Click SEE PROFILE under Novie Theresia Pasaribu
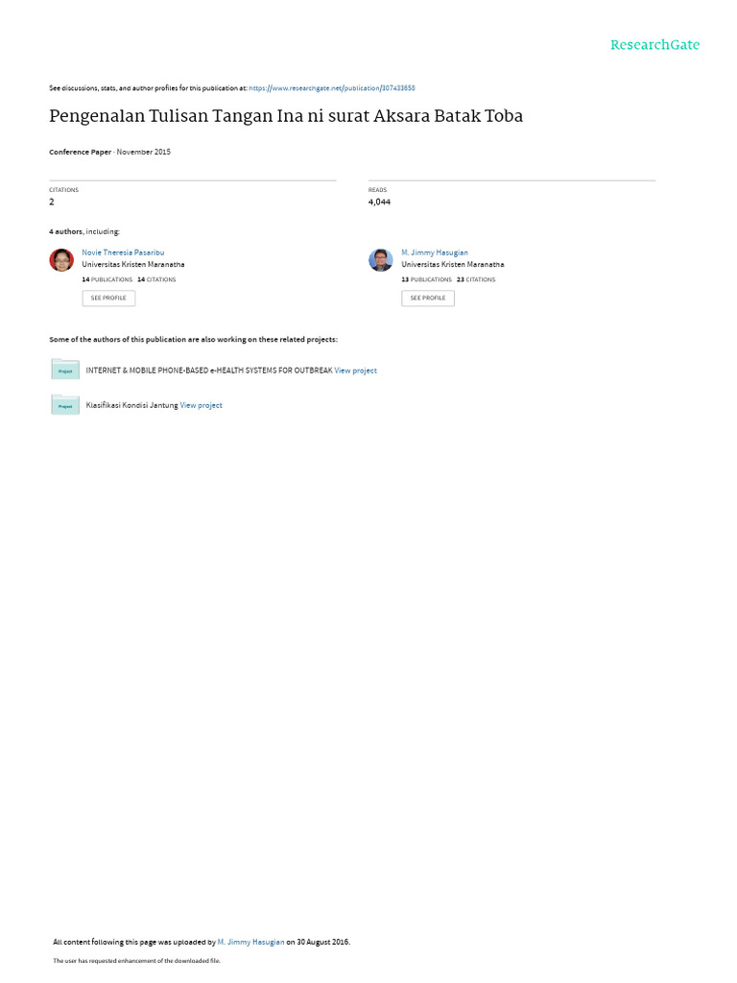 (x=108, y=298)
